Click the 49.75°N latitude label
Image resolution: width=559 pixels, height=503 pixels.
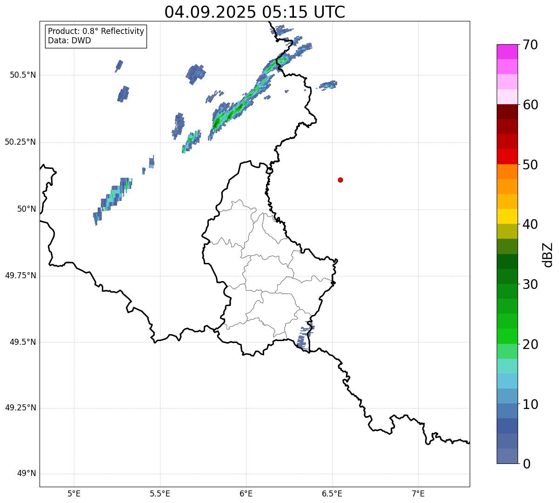click(x=20, y=275)
